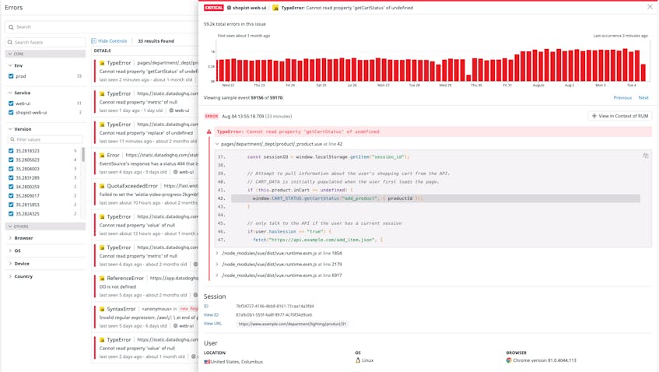The width and height of the screenshot is (659, 372).
Task: Click the ERROR badge beside the Aug 04 timestamp
Action: pos(212,117)
